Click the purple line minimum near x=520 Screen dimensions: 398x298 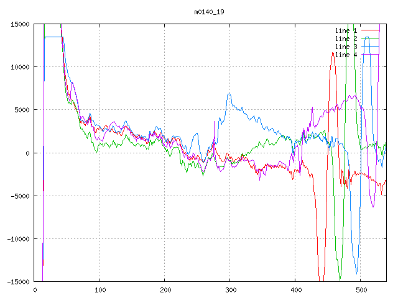pyautogui.click(x=373, y=207)
